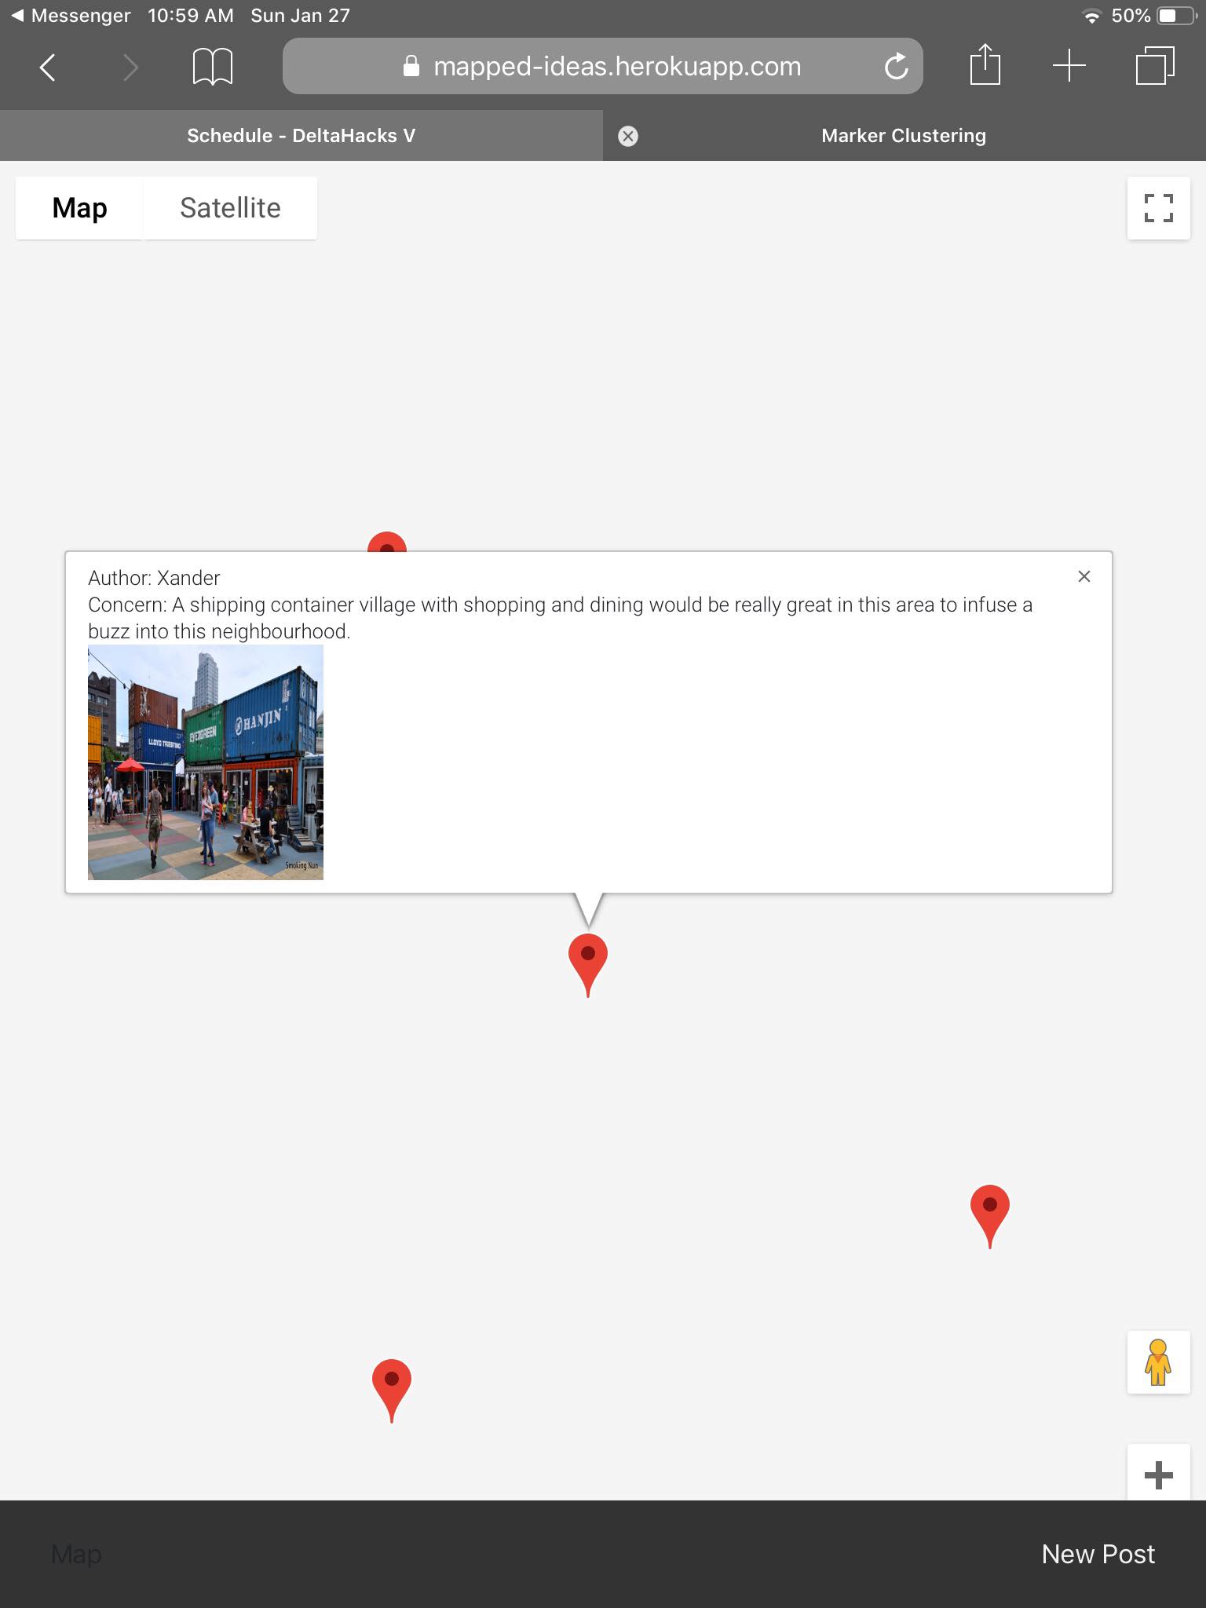Tap the Safari back arrow

(x=48, y=68)
